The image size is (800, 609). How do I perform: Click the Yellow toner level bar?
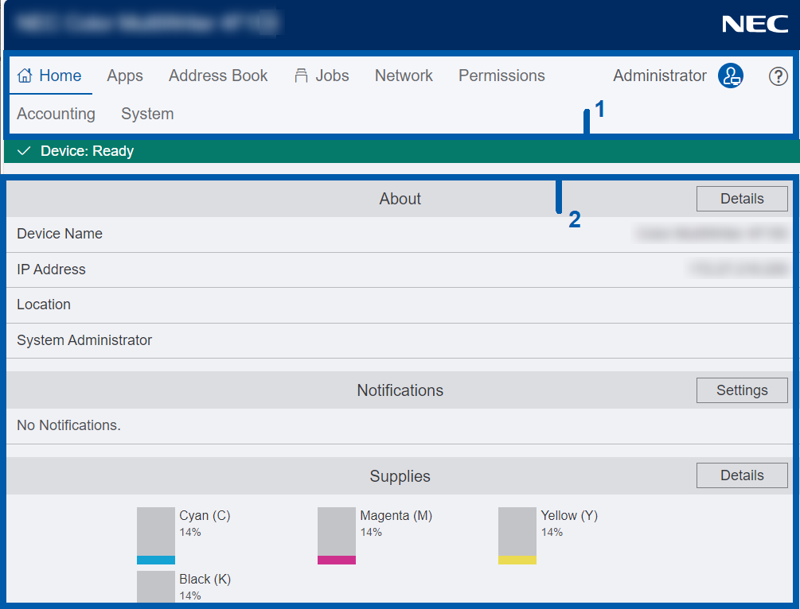[517, 536]
